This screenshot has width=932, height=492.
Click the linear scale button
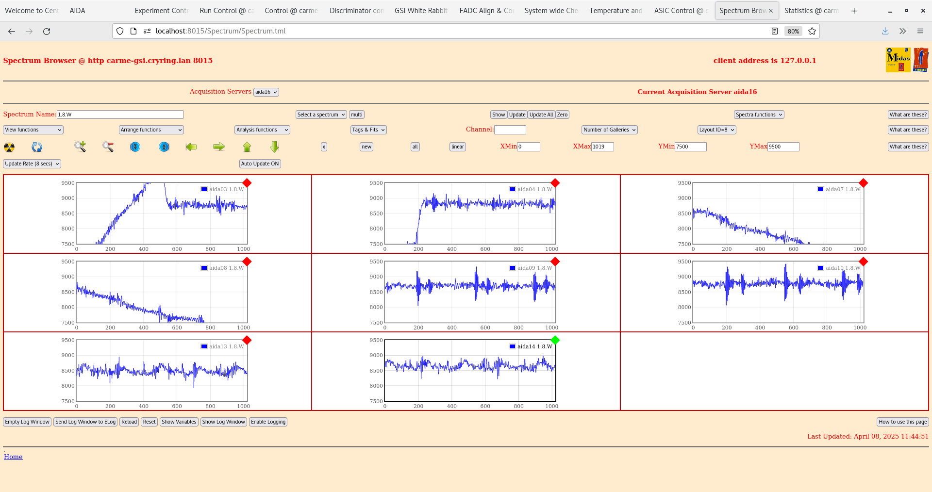(458, 147)
